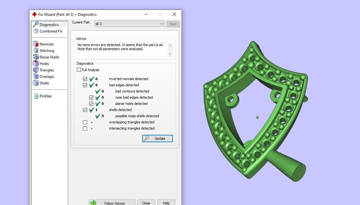
Task: Open the Triangles fix icon
Action: 36,70
